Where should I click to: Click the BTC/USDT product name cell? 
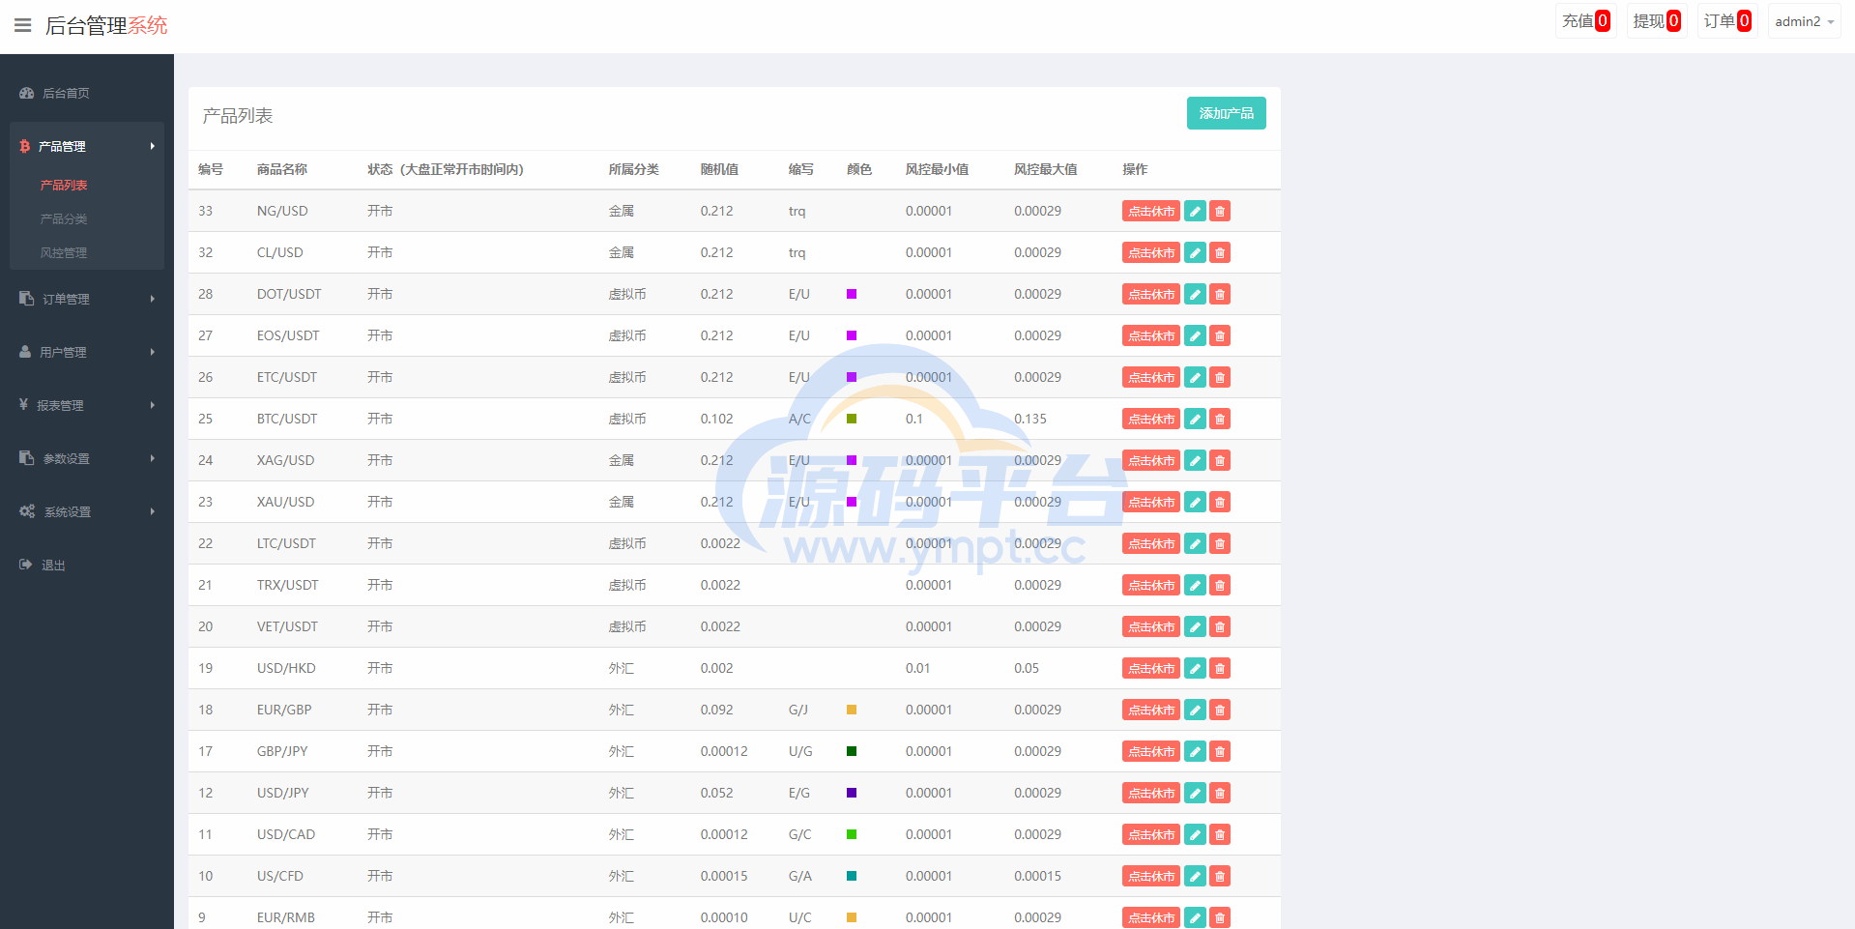(x=287, y=419)
